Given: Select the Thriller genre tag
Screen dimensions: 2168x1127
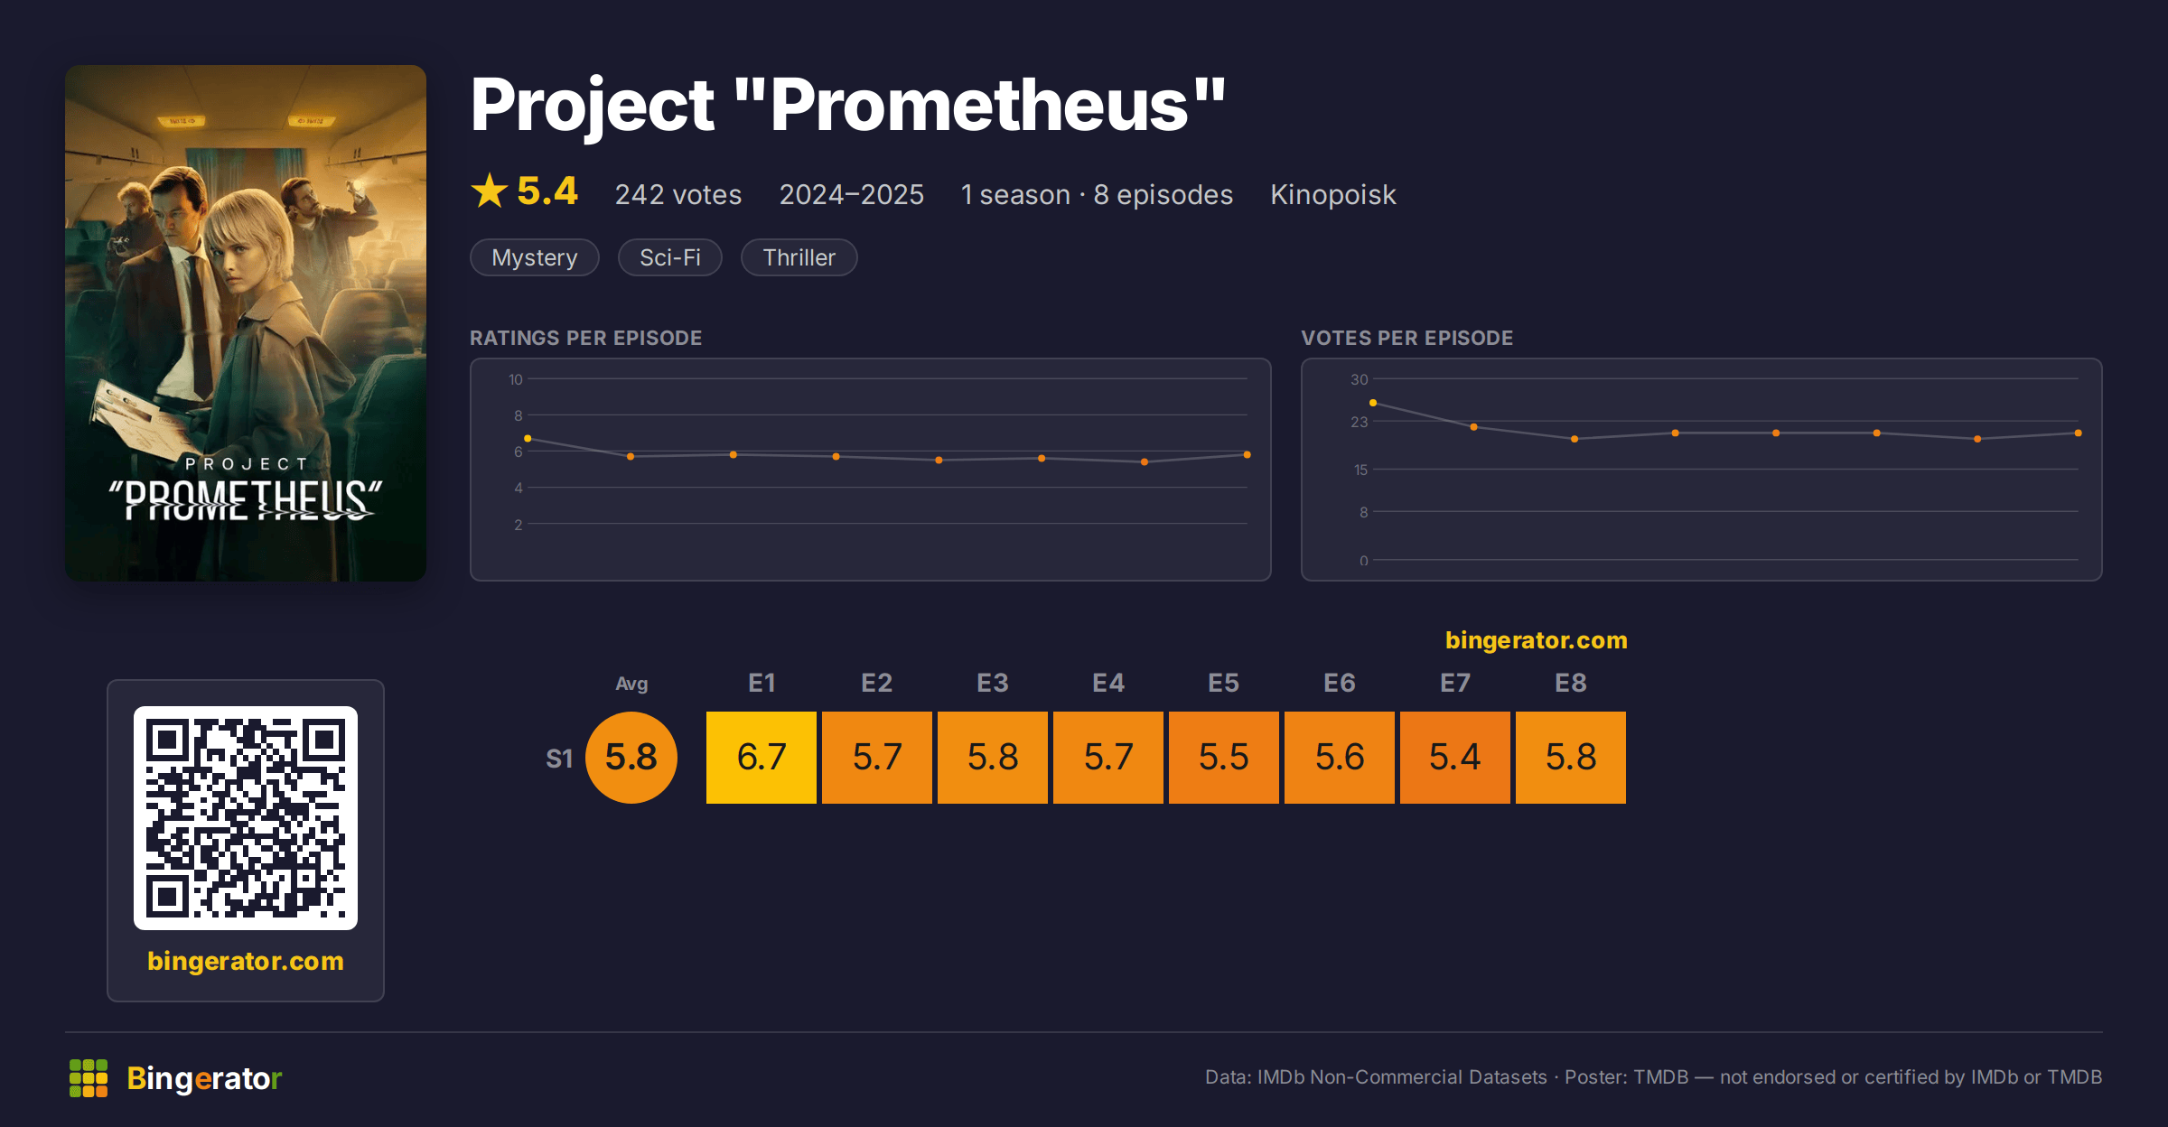Looking at the screenshot, I should tap(799, 257).
